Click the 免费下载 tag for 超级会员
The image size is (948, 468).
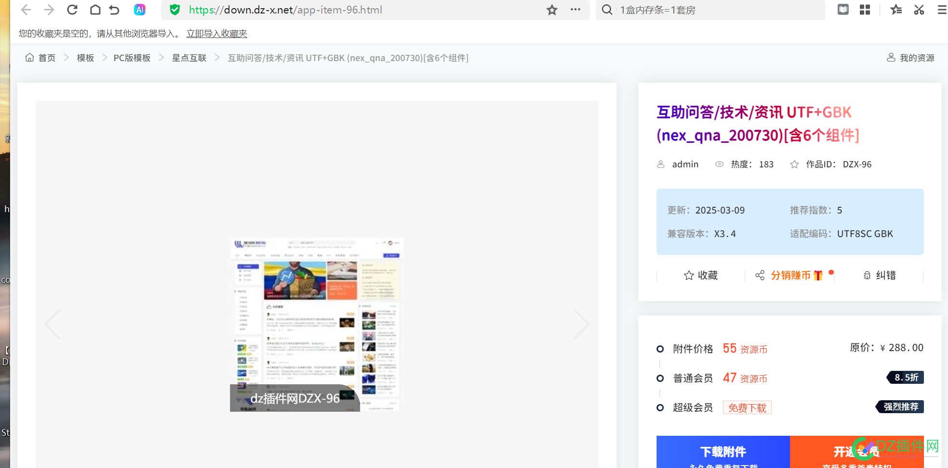point(747,408)
